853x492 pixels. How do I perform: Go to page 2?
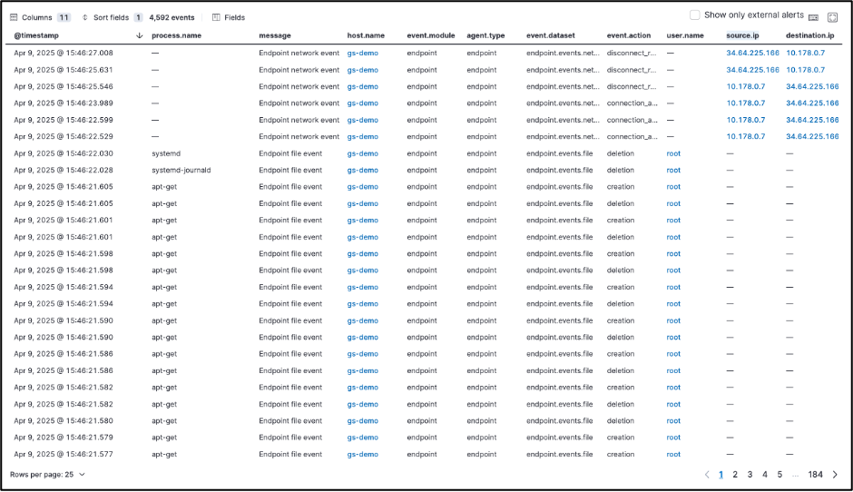pyautogui.click(x=735, y=475)
